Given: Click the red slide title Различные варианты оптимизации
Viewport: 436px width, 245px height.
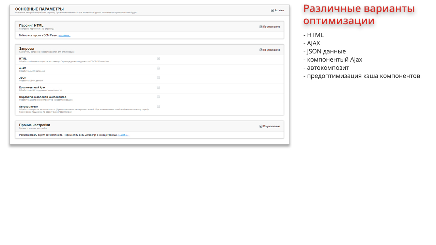Looking at the screenshot, I should pos(359,14).
